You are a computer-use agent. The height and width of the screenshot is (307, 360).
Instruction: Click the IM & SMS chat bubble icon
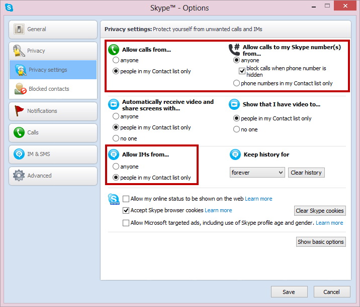[x=19, y=154]
